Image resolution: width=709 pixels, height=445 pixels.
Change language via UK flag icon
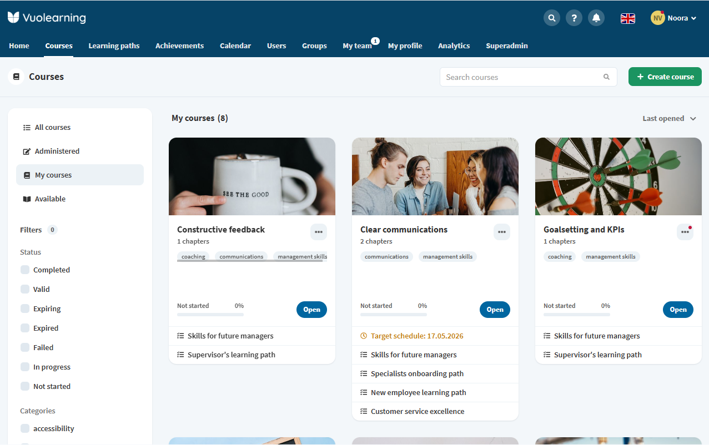pos(628,18)
